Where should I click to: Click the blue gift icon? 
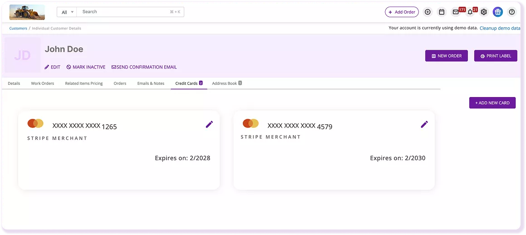pyautogui.click(x=497, y=12)
